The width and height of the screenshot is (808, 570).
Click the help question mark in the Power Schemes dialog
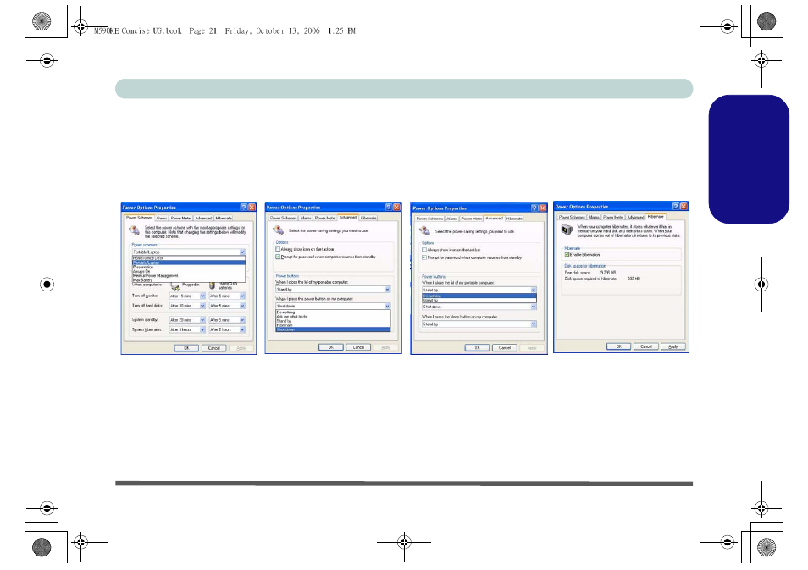click(242, 207)
